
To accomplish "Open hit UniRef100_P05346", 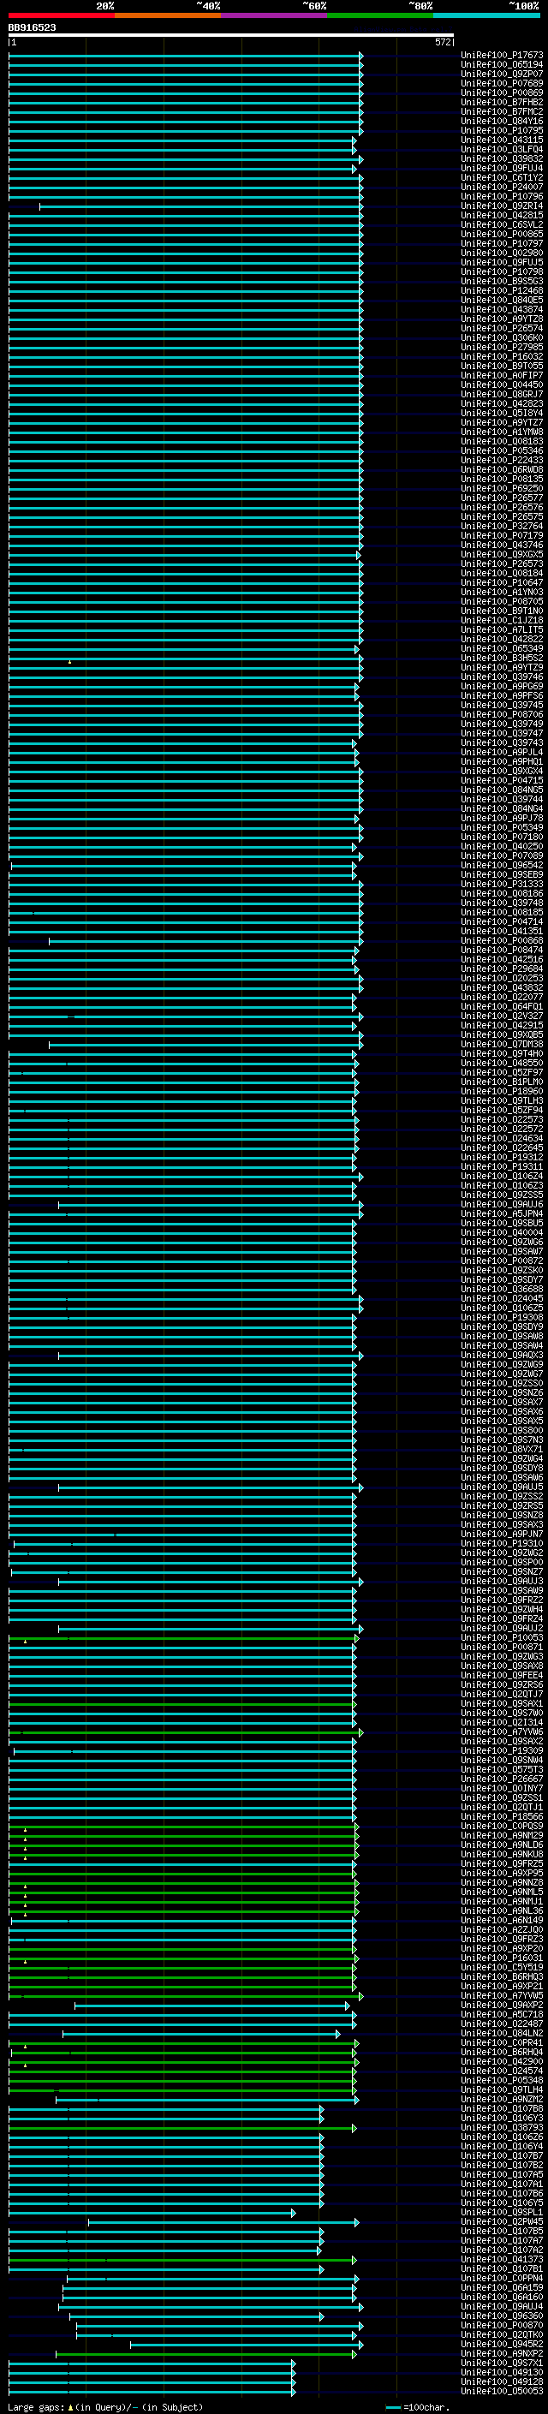I will [502, 450].
